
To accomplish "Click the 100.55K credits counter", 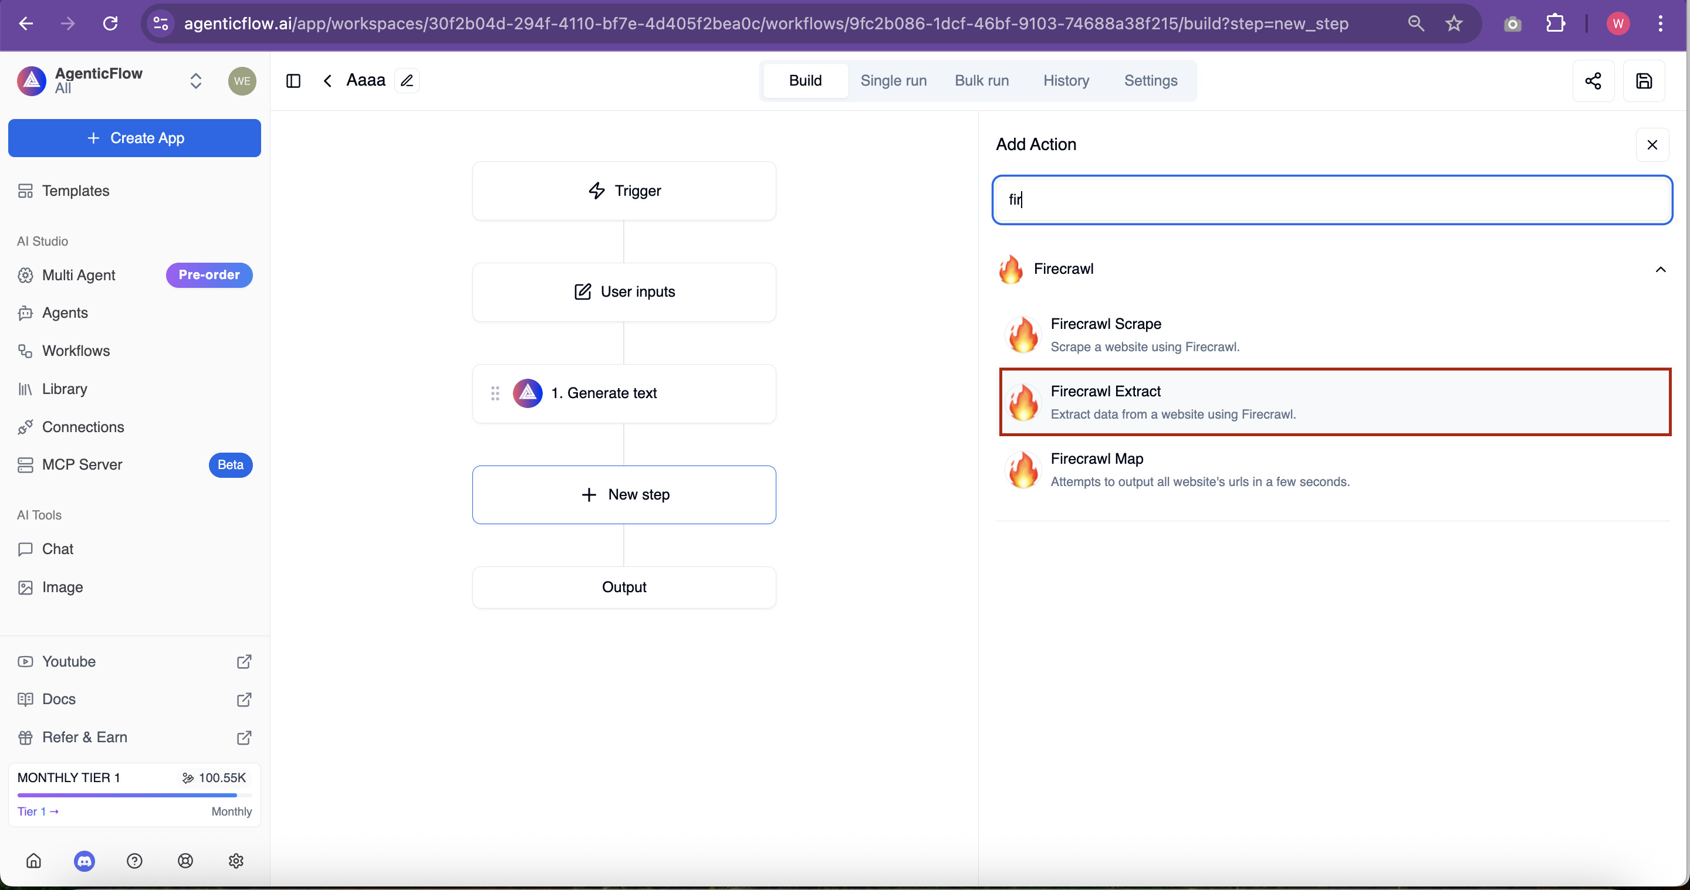I will pos(214,777).
